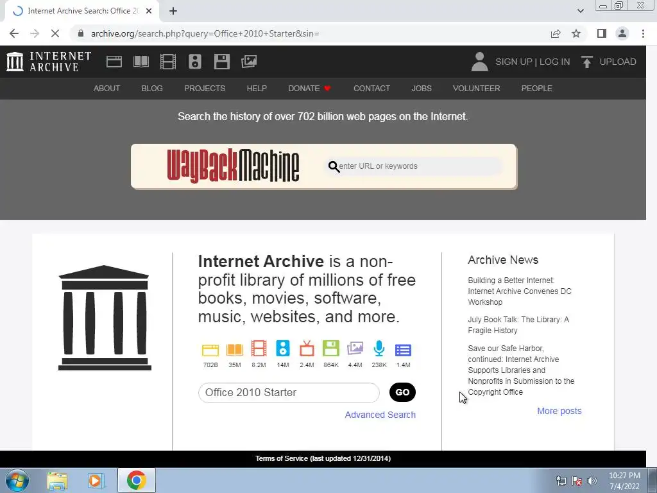Open the Audio speaker icon in navigation

click(x=195, y=62)
